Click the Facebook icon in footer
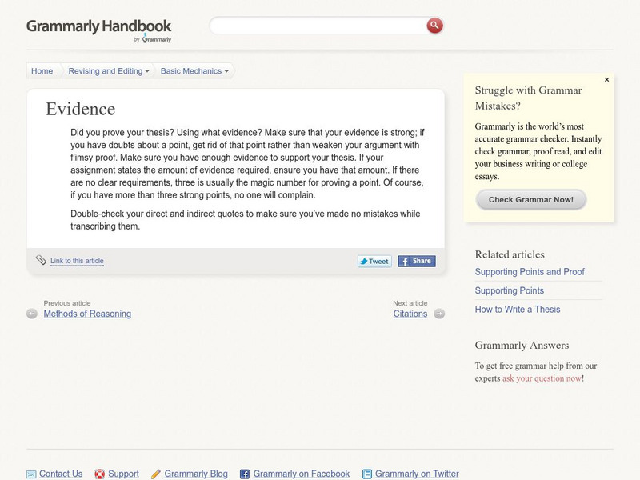Screen dimensions: 640x480 pyautogui.click(x=245, y=474)
